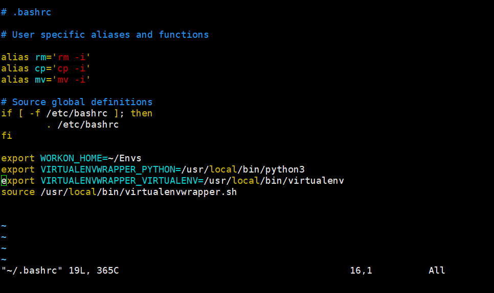This screenshot has width=494, height=293.
Task: Click the alias cp='cp -i' line
Action: 46,68
